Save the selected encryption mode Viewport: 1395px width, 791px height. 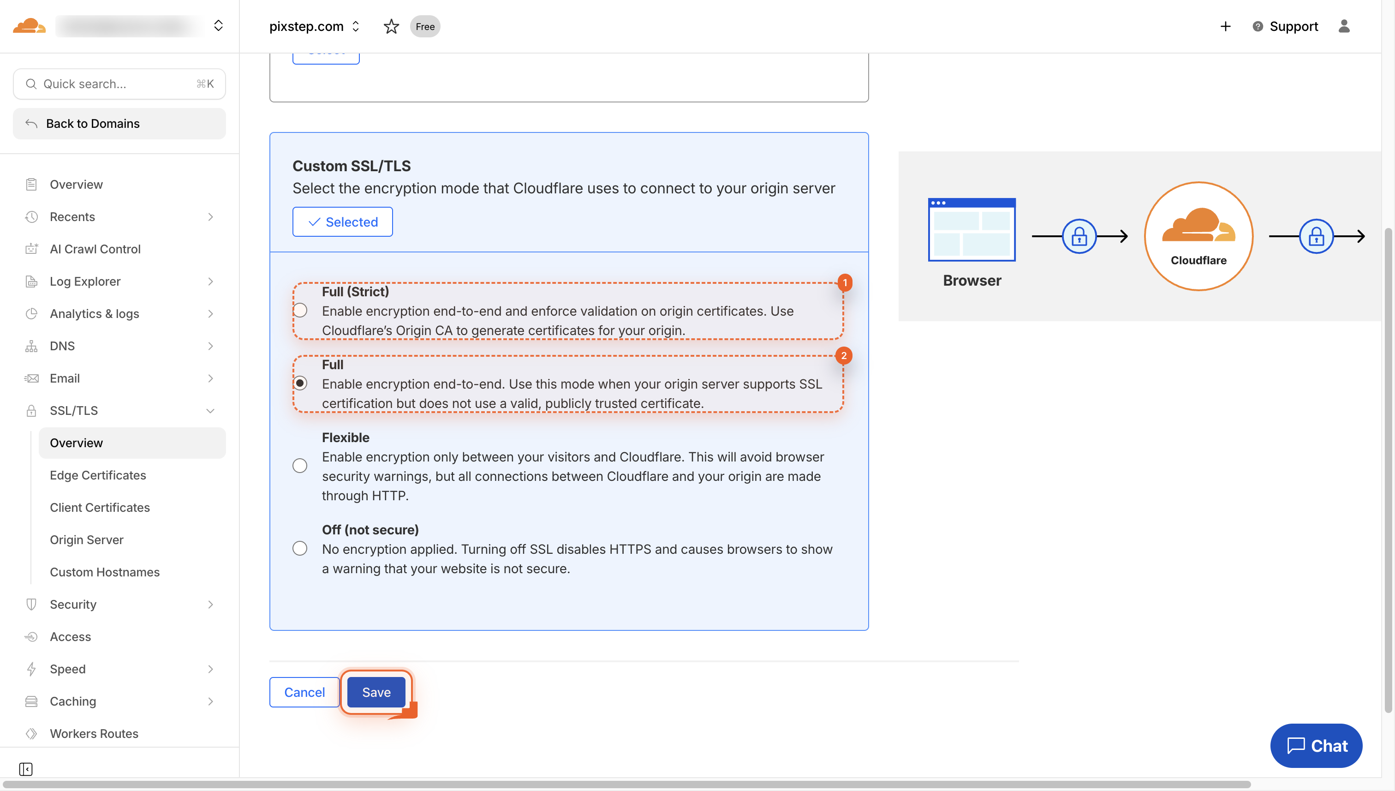376,692
